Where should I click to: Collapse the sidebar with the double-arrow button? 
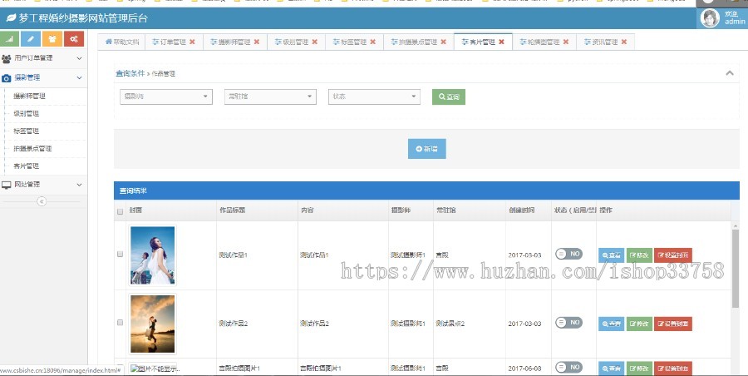coord(42,201)
